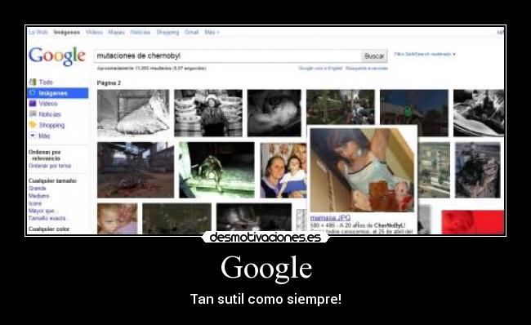Click the Google logo
This screenshot has height=325, width=531.
point(56,56)
